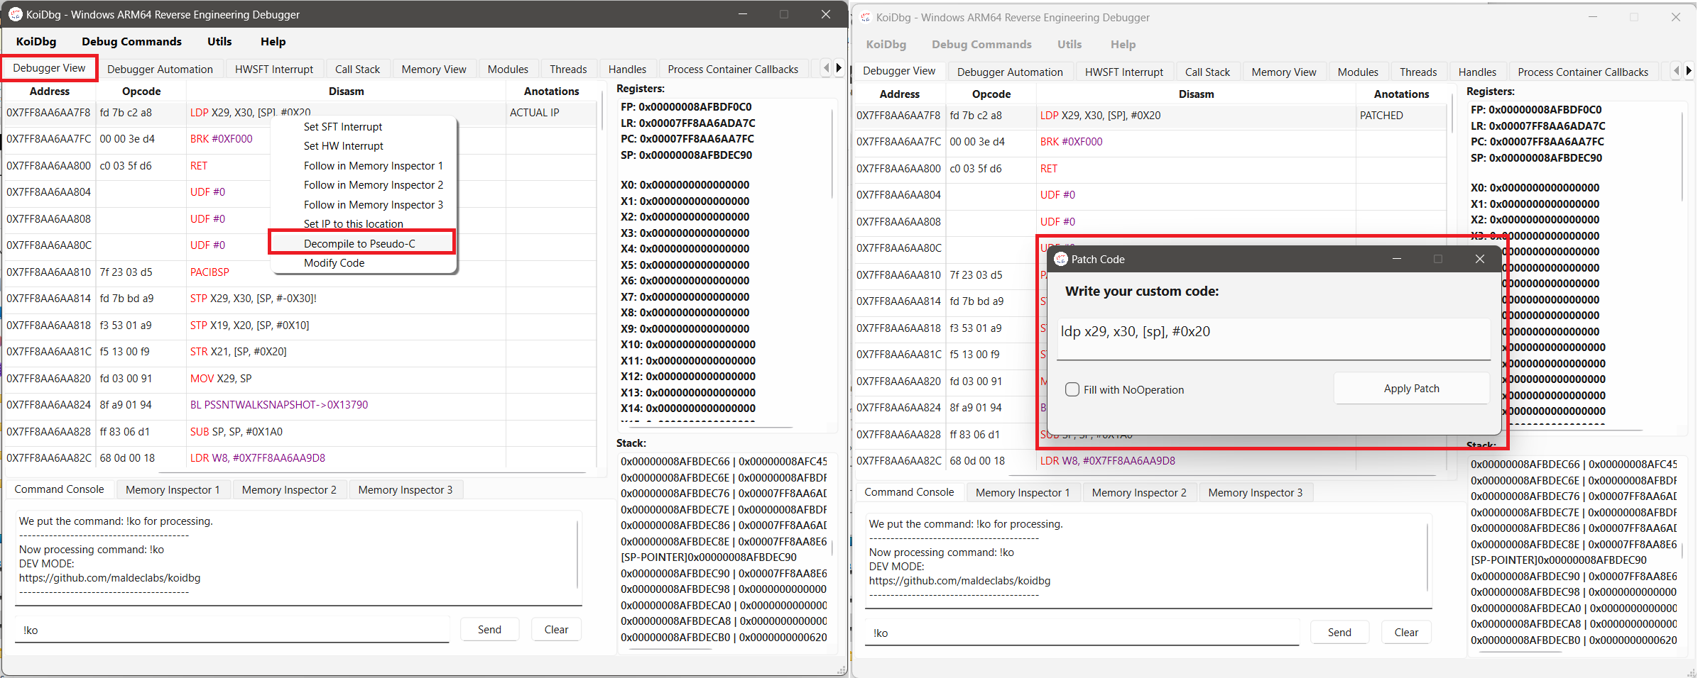1698x678 pixels.
Task: Minimize the Patch Code dialog
Action: (x=1397, y=259)
